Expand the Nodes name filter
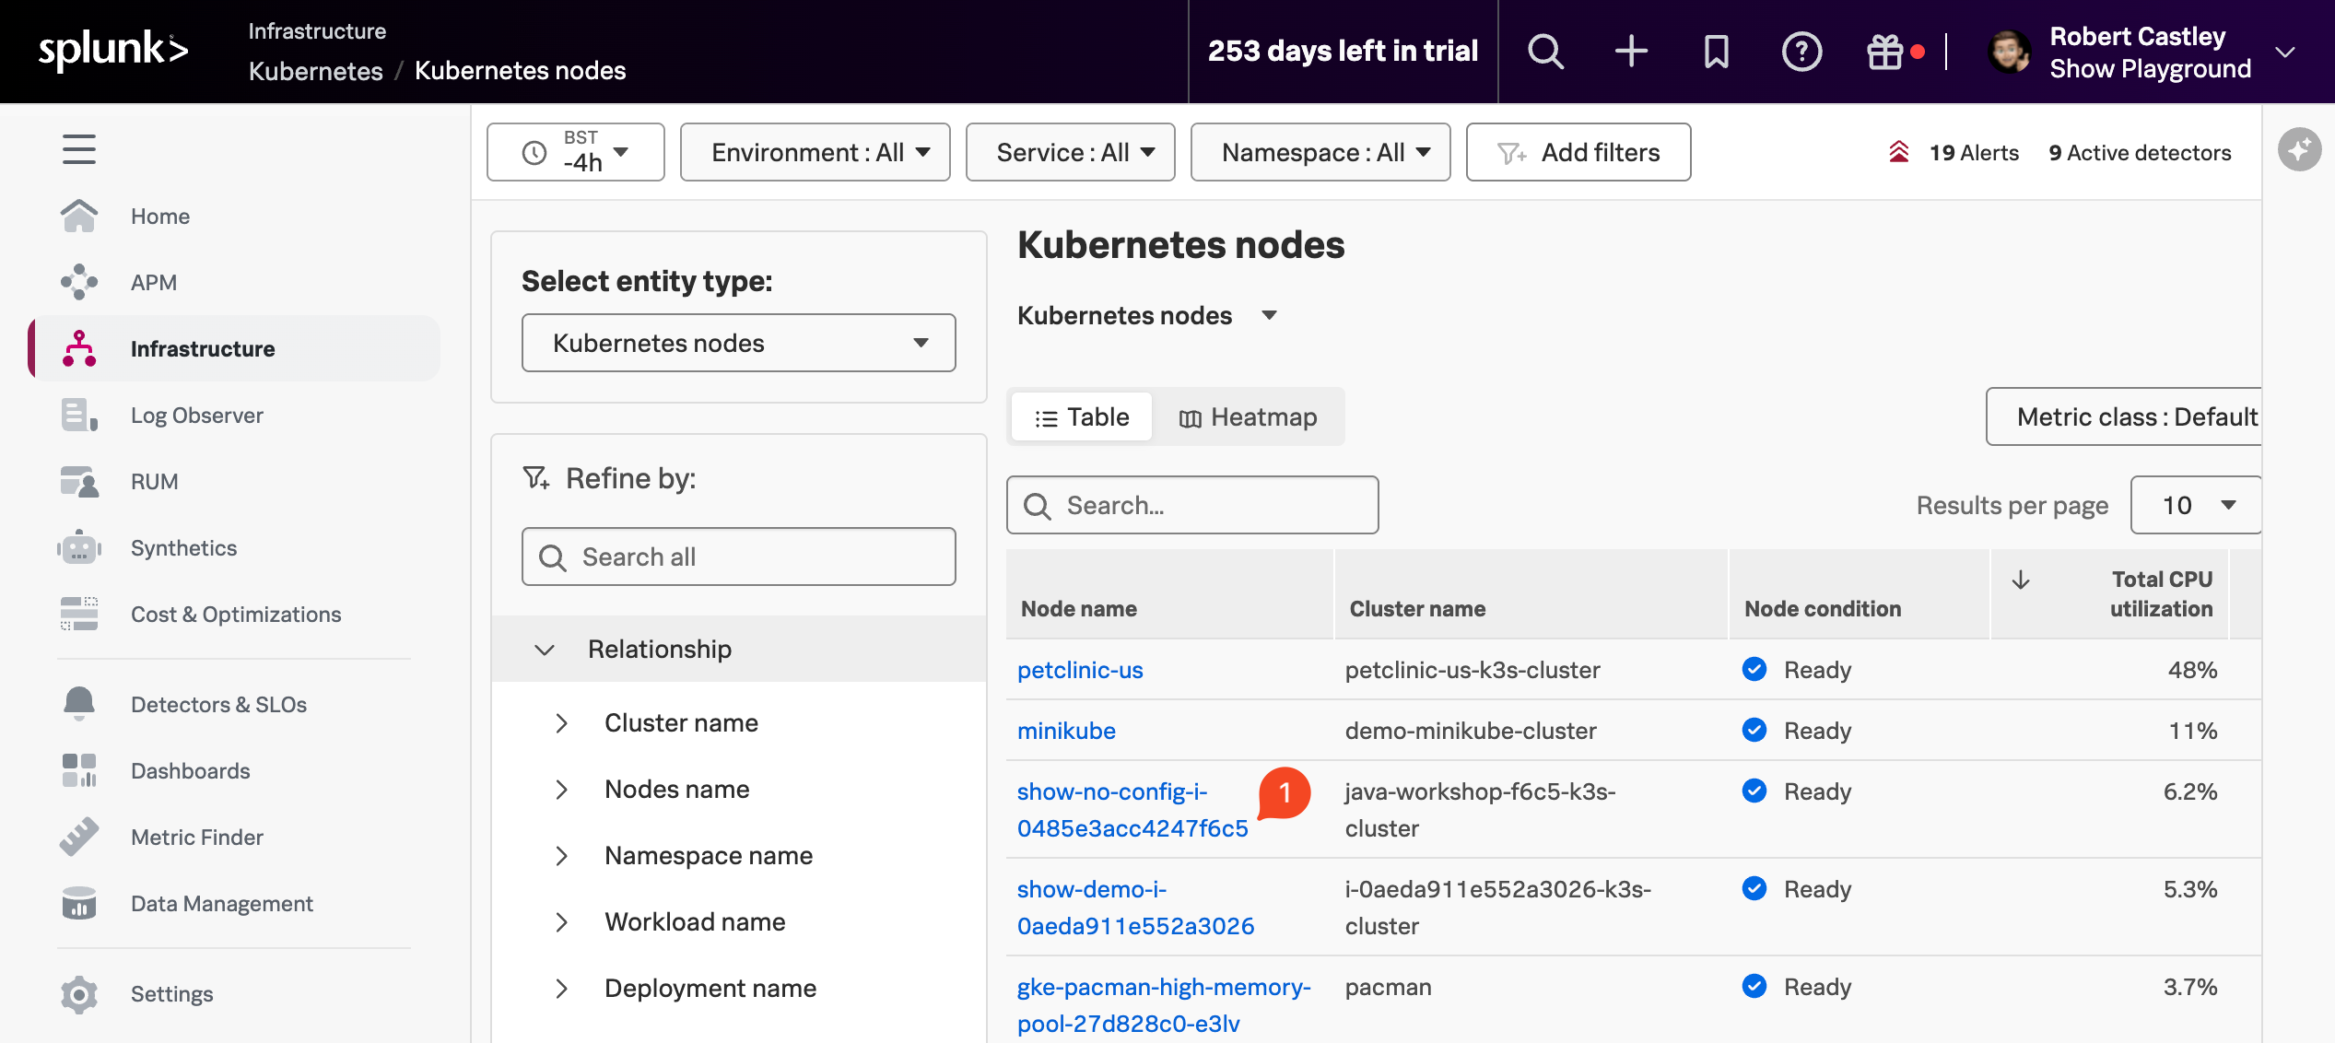 coord(561,790)
